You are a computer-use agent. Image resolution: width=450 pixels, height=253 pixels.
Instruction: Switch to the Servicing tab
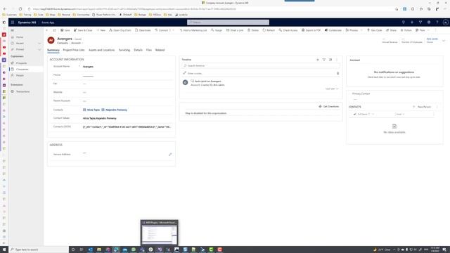tap(124, 50)
